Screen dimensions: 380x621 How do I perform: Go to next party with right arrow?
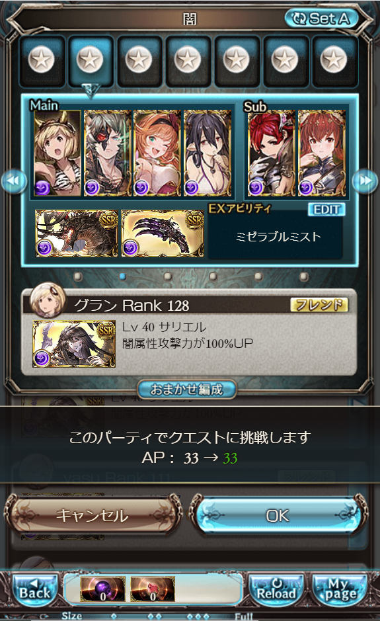pos(365,181)
